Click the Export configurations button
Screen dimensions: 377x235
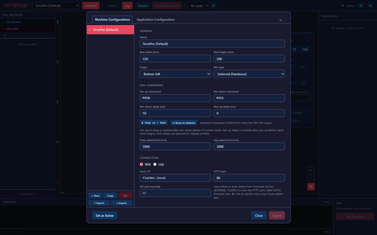point(99,203)
